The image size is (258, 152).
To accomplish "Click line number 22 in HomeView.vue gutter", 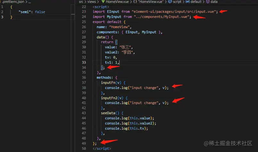I will (84, 7).
